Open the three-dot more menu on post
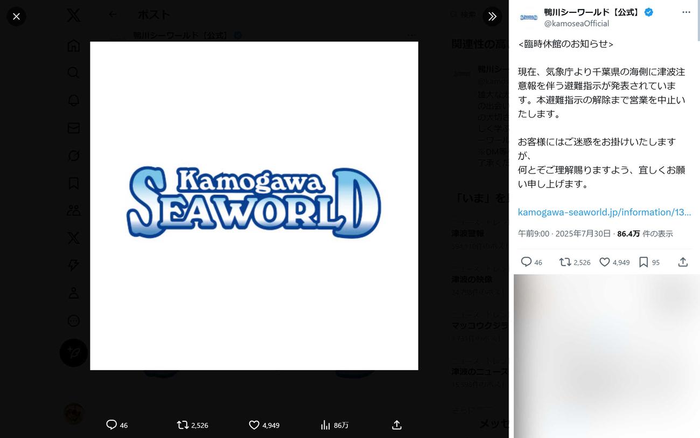This screenshot has height=438, width=700. point(686,12)
